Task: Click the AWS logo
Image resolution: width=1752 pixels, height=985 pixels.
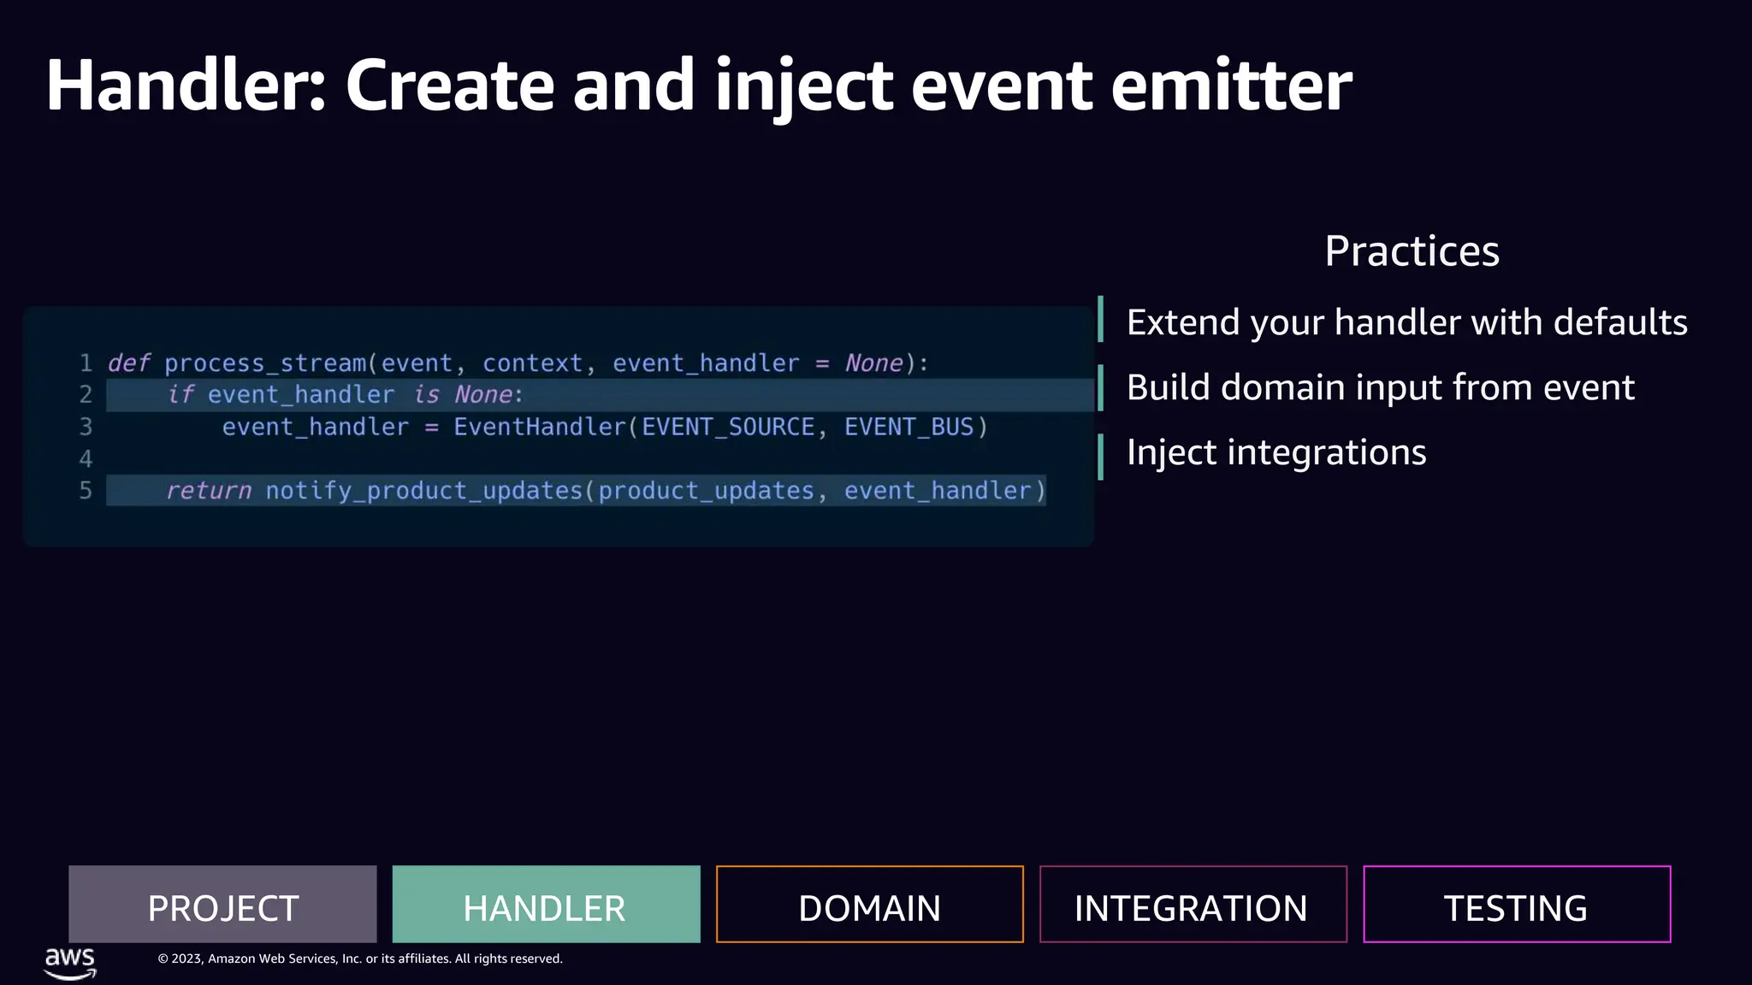Action: tap(70, 963)
